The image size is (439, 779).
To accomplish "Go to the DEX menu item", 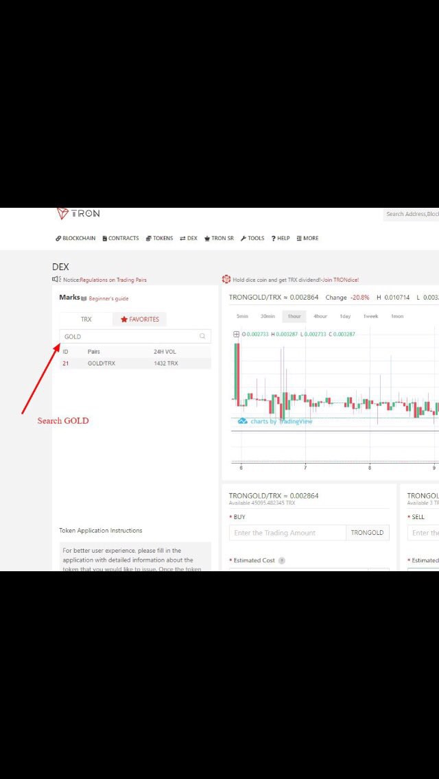I will click(189, 239).
